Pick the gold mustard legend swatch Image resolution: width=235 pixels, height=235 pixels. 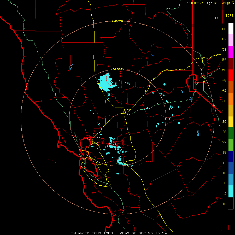point(231,110)
